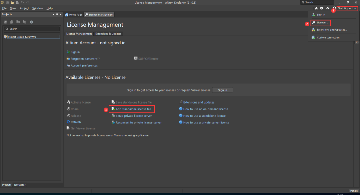The width and height of the screenshot is (360, 195).
Task: Close the Projects panel
Action: coord(61,15)
